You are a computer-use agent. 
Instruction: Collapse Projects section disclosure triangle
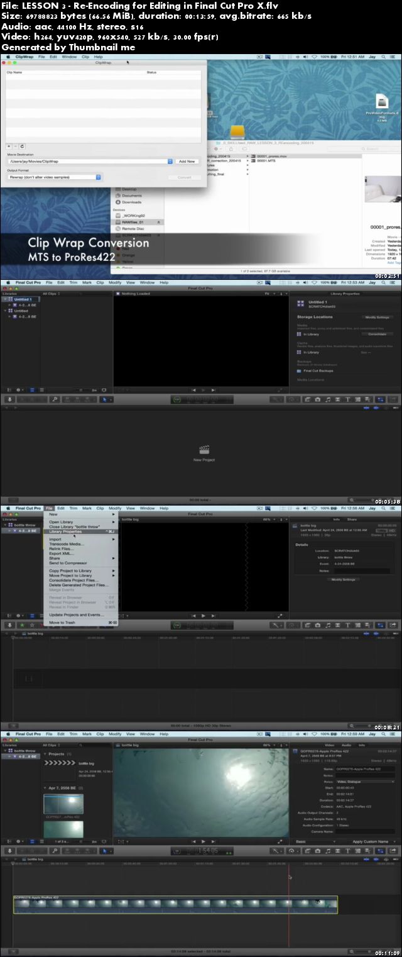(46, 753)
